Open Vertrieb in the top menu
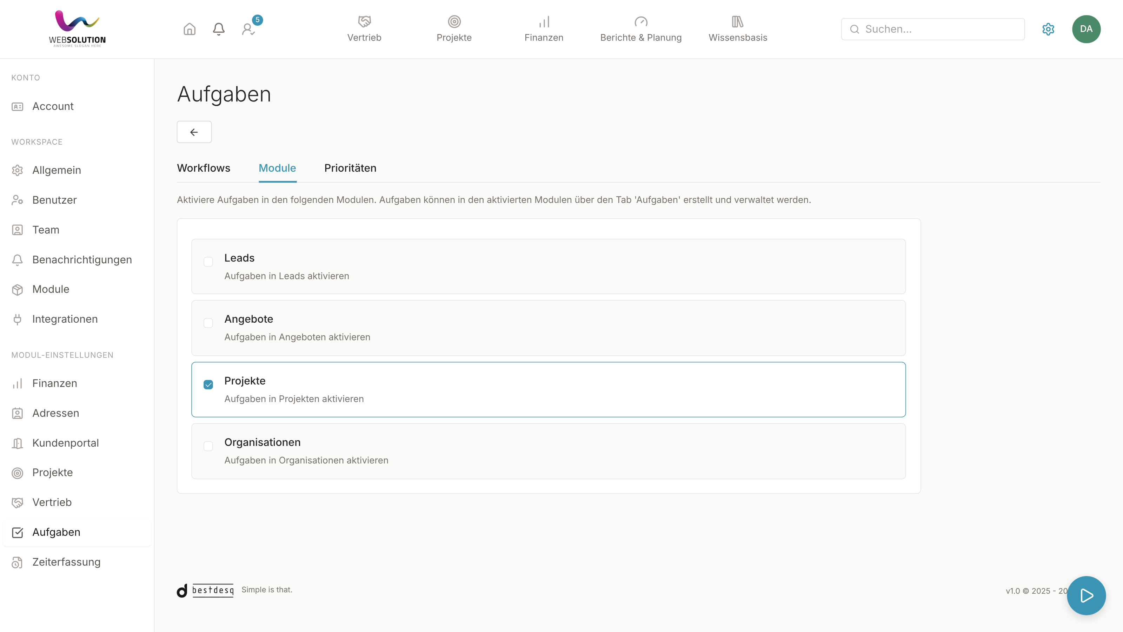 [365, 38]
